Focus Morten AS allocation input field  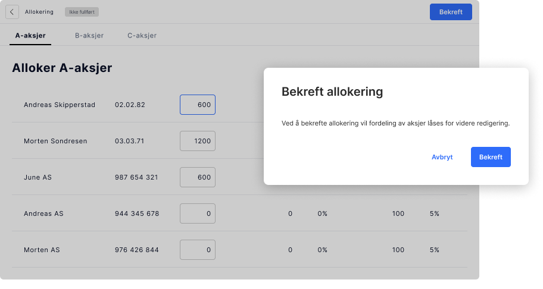(x=198, y=250)
